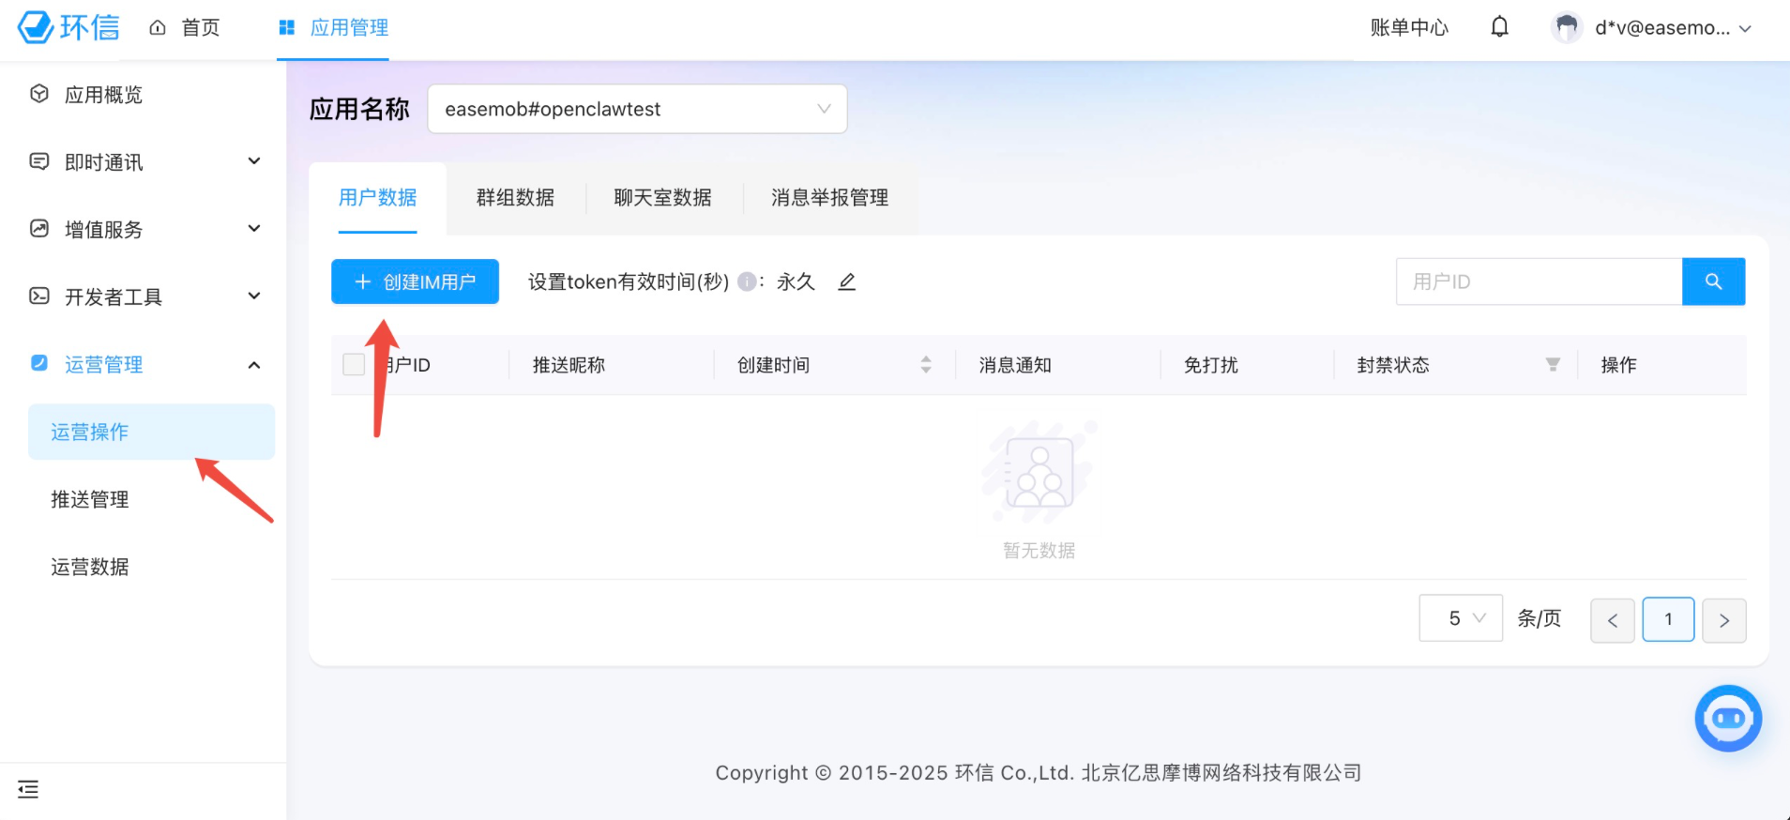Image resolution: width=1790 pixels, height=820 pixels.
Task: Switch to 用户数据 tab
Action: (377, 198)
